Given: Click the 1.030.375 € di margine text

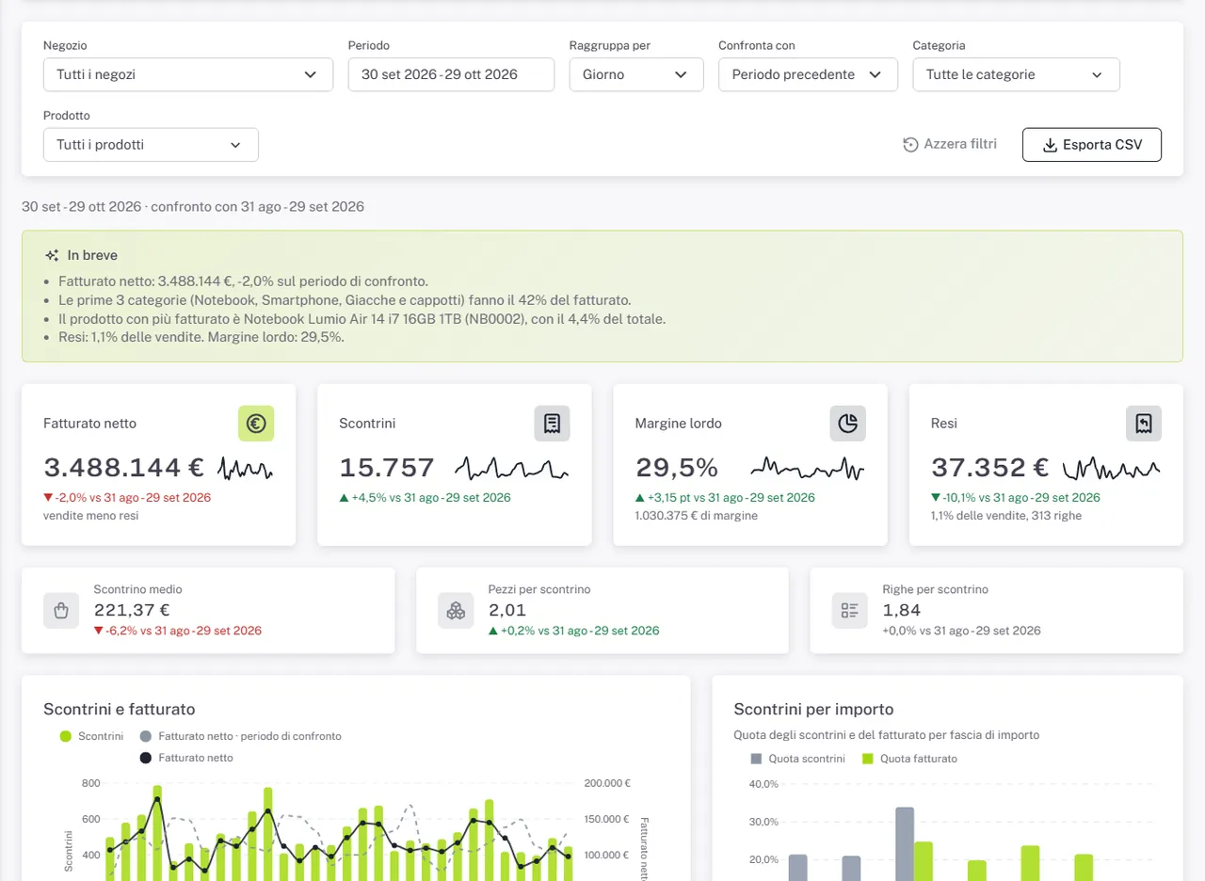Looking at the screenshot, I should coord(697,516).
